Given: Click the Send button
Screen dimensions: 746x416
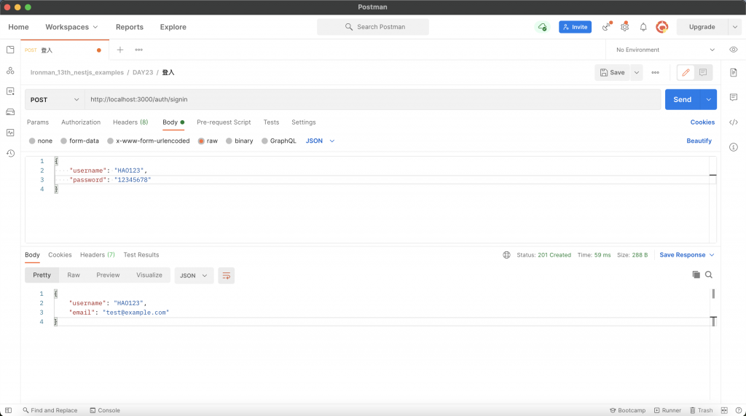Looking at the screenshot, I should 682,100.
